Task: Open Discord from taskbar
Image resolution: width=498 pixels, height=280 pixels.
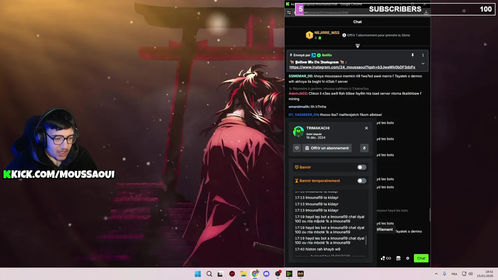Action: (267, 274)
